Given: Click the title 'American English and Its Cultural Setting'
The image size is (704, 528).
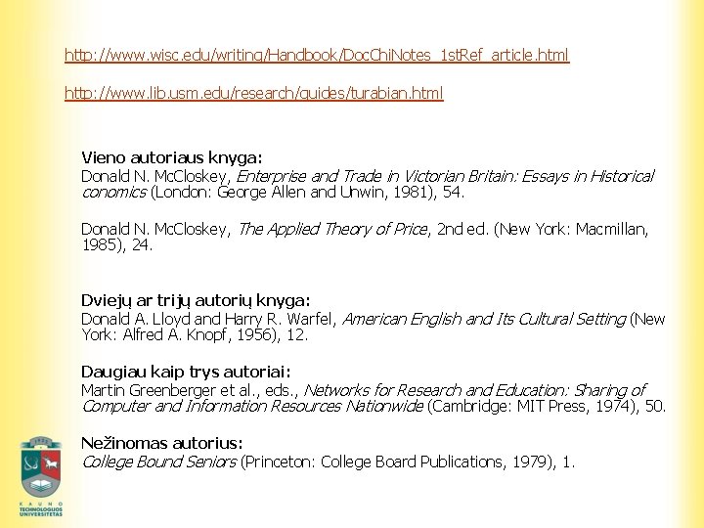Looking at the screenshot, I should click(x=484, y=319).
